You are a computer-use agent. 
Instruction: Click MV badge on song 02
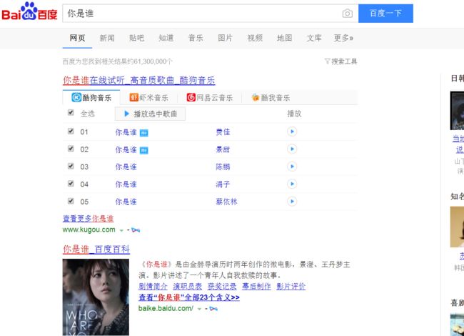pos(143,151)
